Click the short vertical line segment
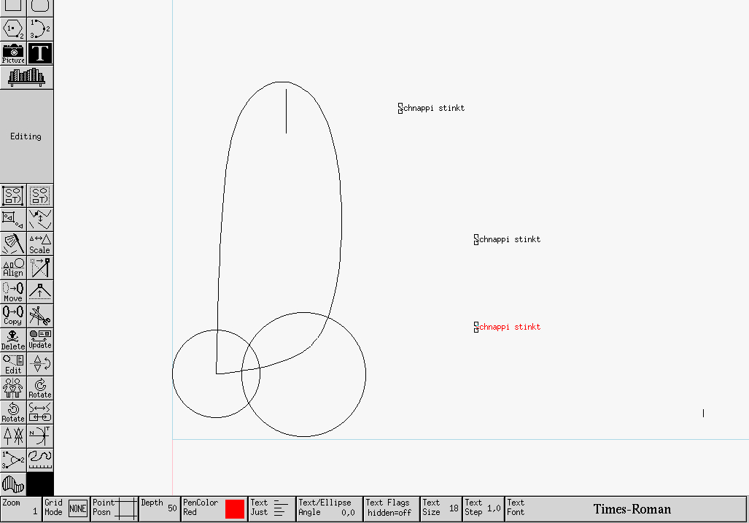749x523 pixels. [x=286, y=111]
